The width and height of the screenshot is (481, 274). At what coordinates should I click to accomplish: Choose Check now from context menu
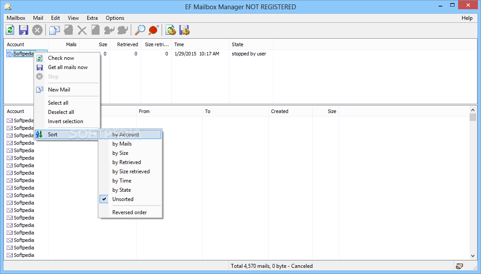(67, 58)
